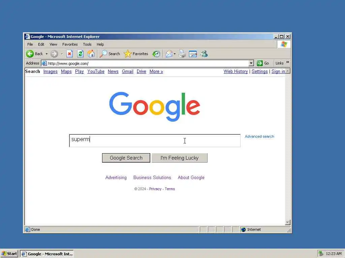Click the Google search text field
The width and height of the screenshot is (345, 258).
pyautogui.click(x=155, y=141)
